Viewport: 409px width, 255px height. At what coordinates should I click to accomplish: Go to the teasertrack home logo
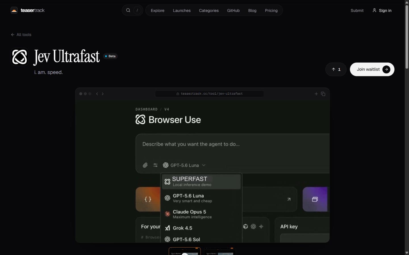[x=28, y=10]
